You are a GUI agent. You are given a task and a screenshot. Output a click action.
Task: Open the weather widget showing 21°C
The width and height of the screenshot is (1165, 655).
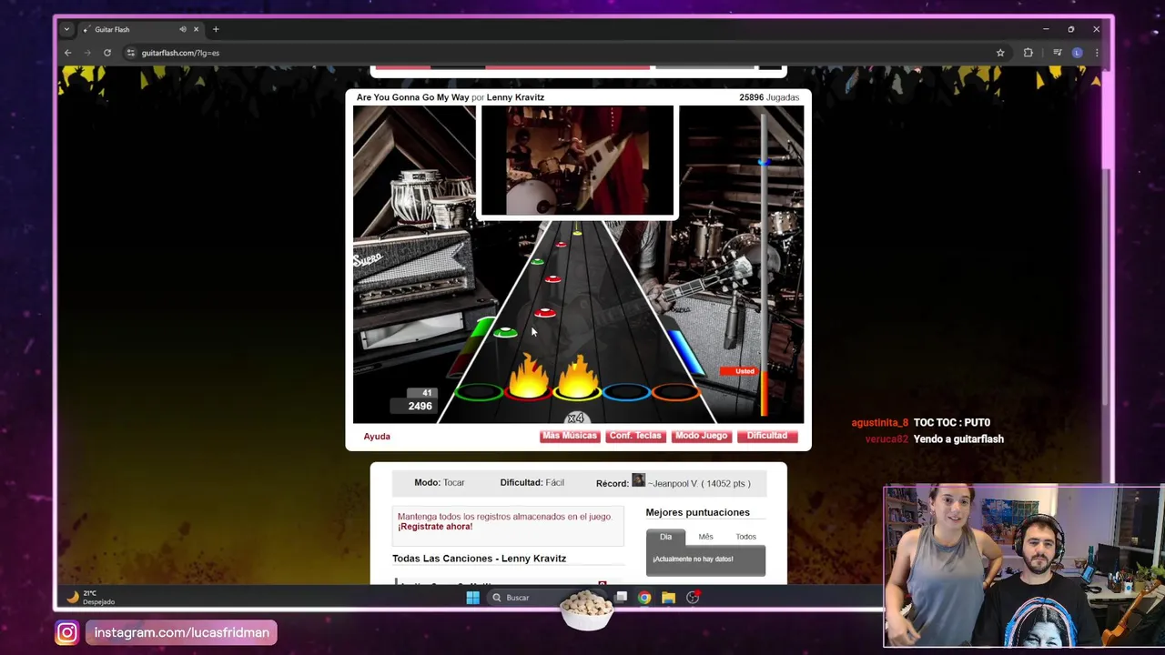click(89, 598)
